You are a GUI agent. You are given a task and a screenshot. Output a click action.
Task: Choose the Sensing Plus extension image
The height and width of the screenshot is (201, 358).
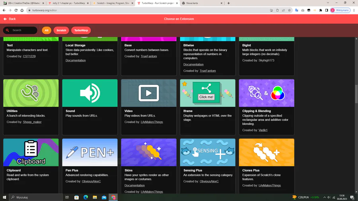pos(208,152)
